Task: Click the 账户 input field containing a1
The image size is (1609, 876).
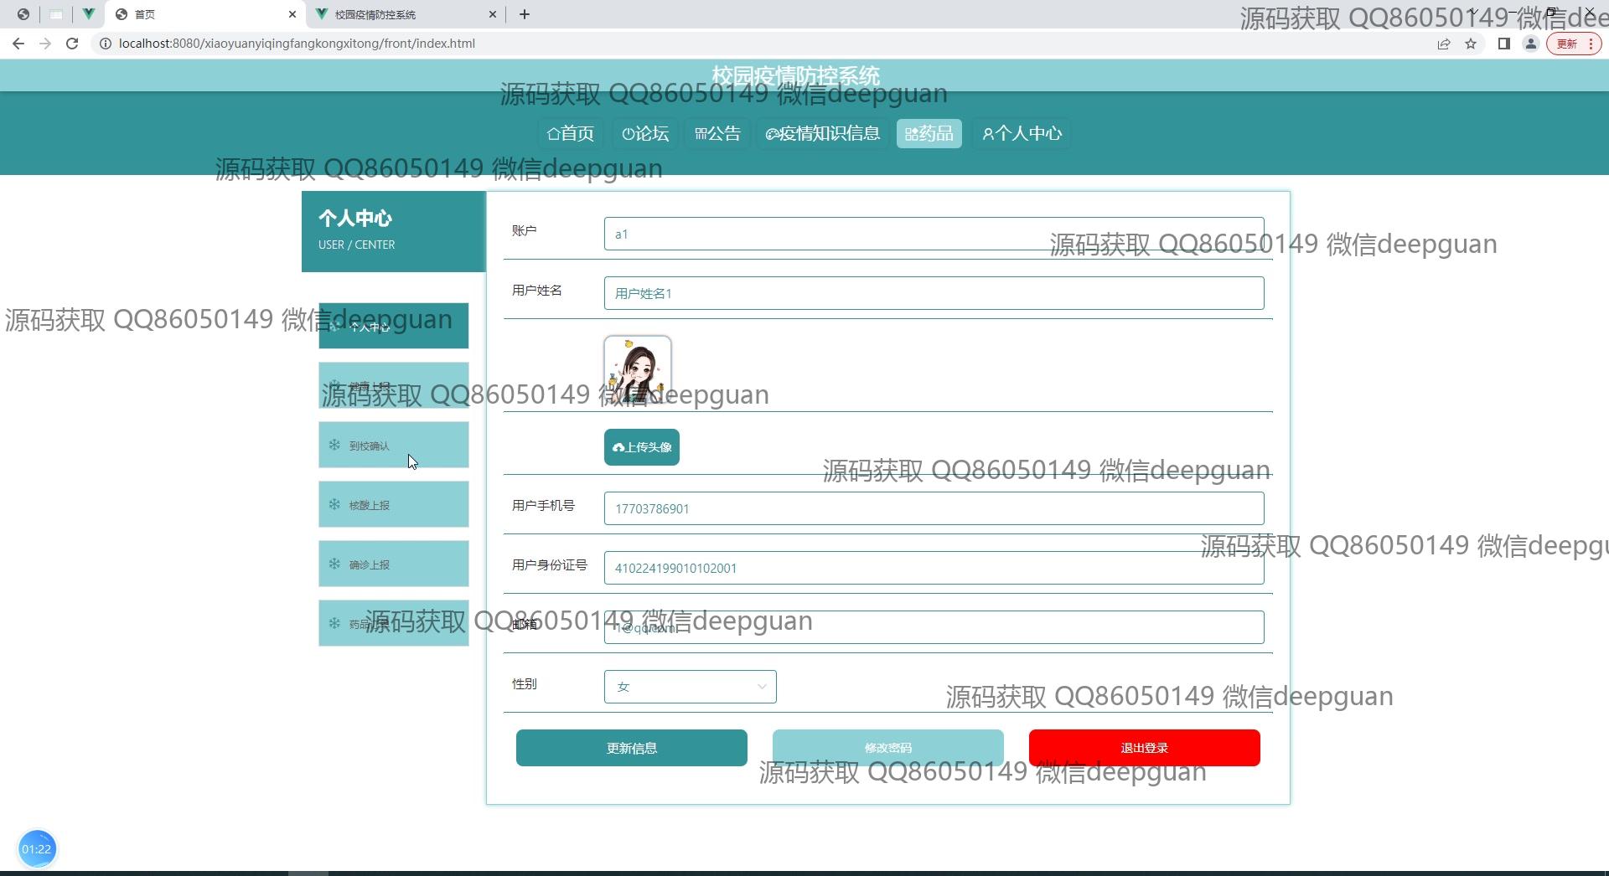Action: point(934,234)
